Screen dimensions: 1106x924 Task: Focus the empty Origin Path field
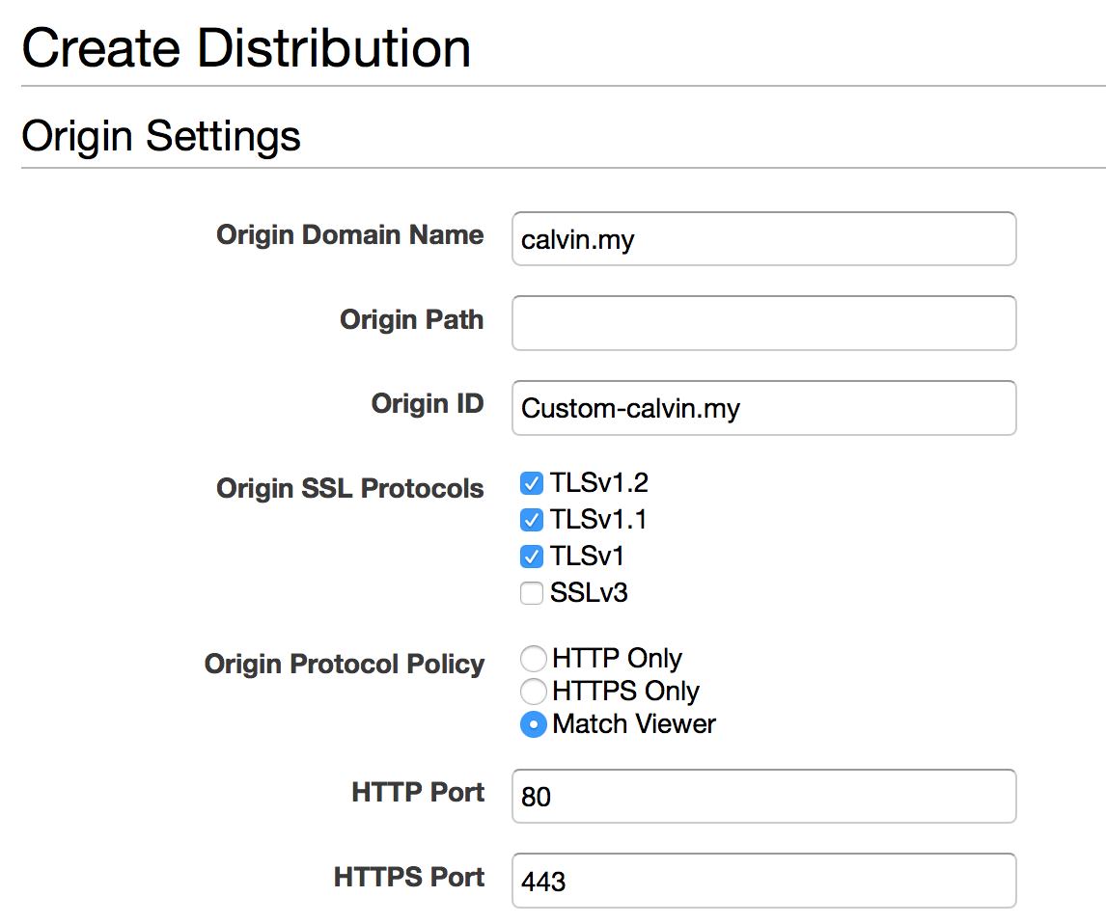764,323
